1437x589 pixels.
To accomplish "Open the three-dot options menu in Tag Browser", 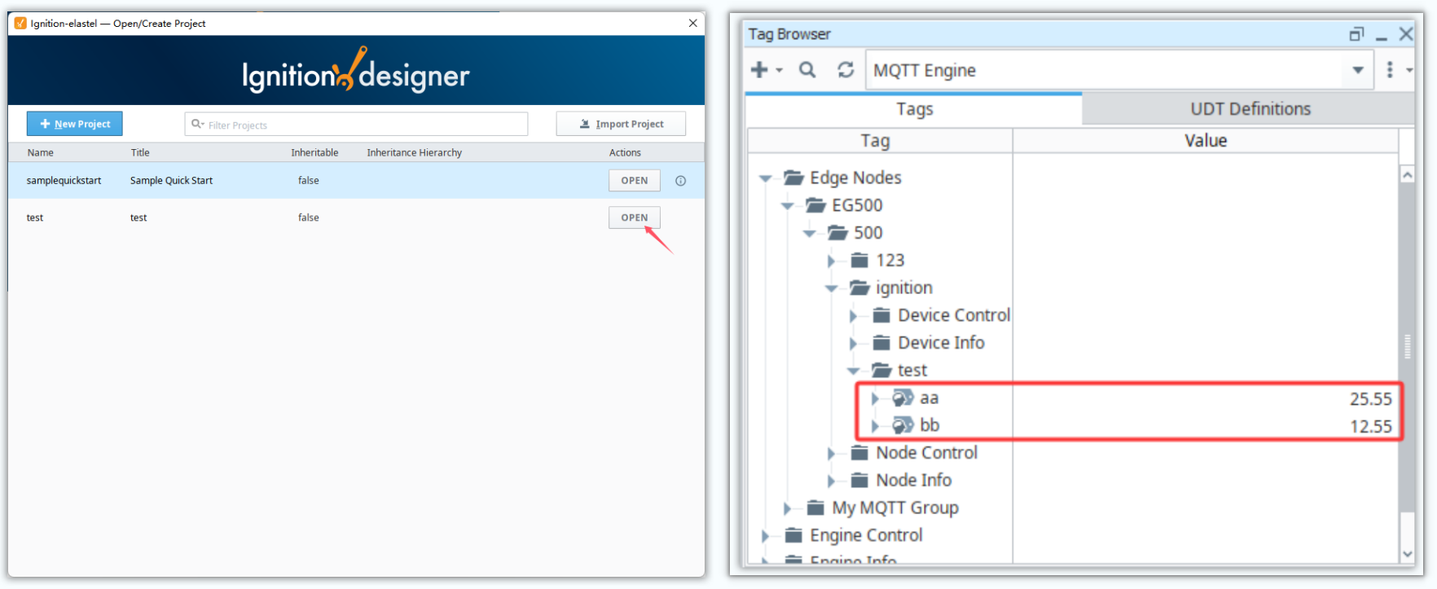I will click(1390, 70).
